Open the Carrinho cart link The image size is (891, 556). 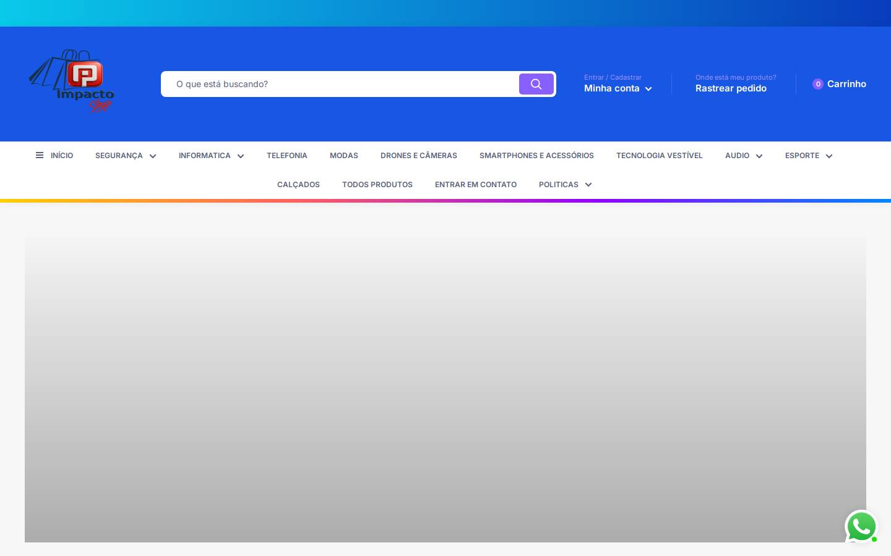click(846, 84)
